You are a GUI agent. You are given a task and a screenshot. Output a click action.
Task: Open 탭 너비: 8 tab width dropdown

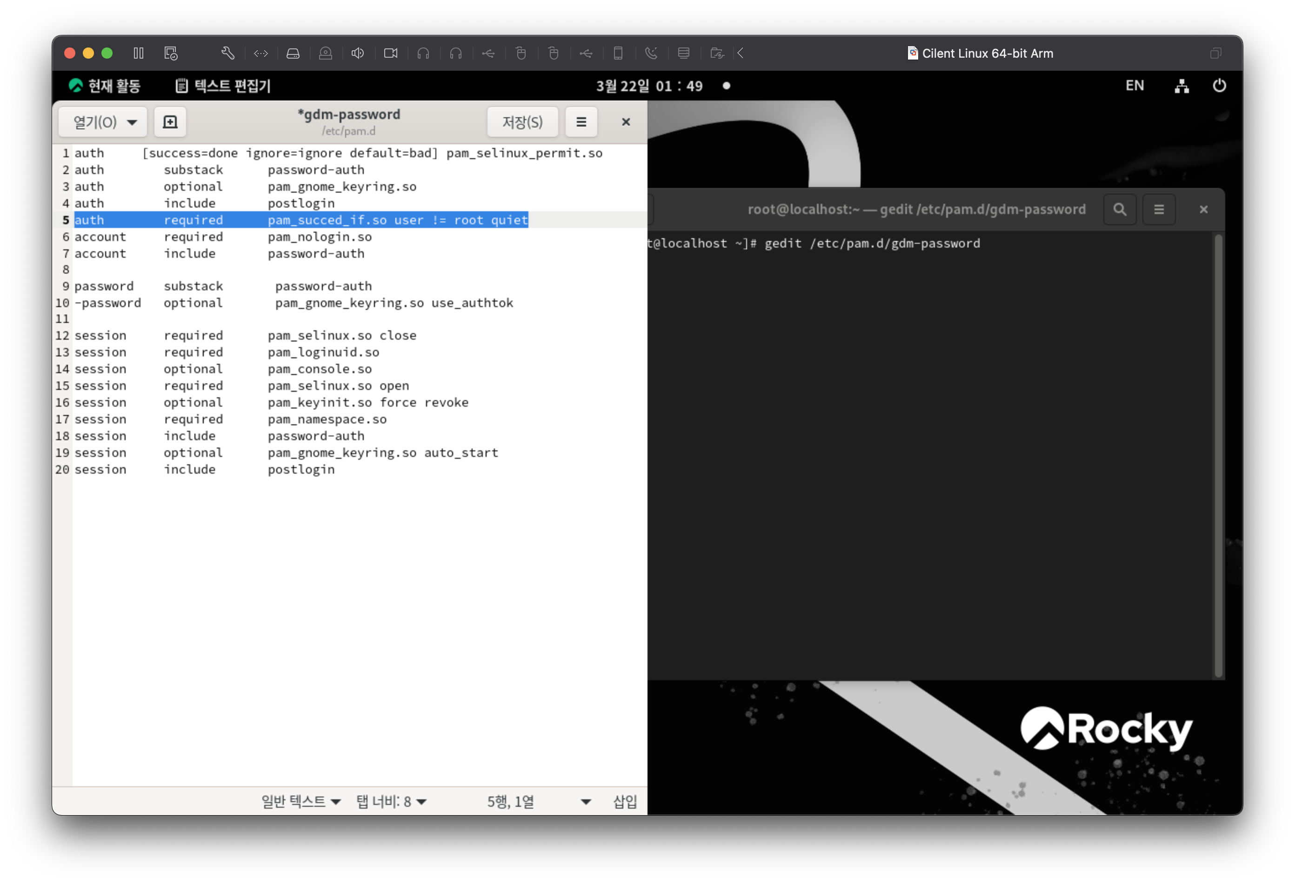[x=391, y=801]
